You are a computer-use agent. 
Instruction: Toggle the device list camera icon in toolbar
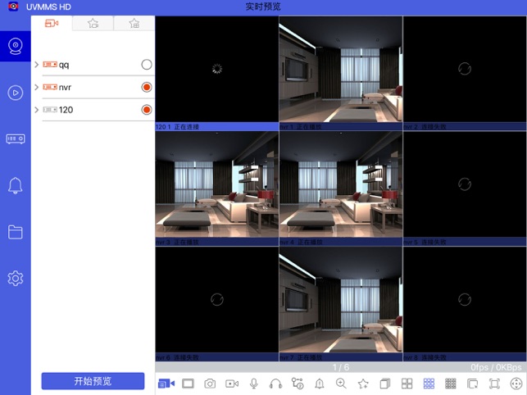pyautogui.click(x=166, y=384)
